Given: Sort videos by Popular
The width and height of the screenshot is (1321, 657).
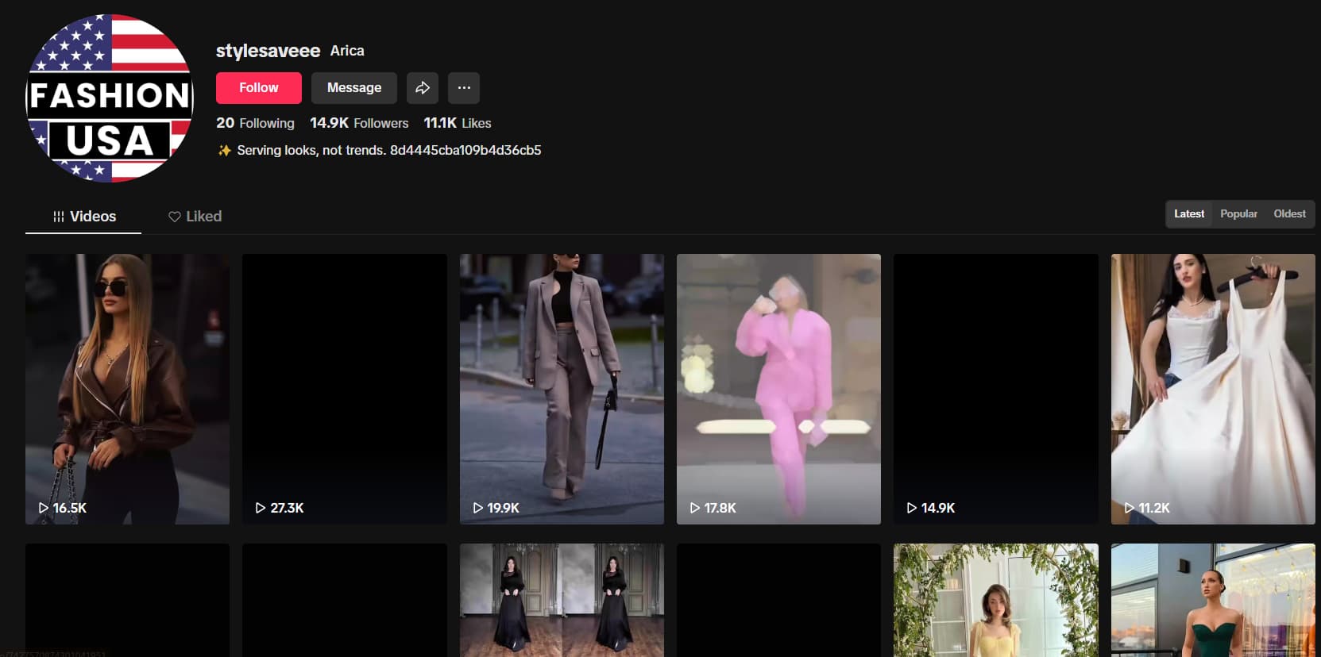Looking at the screenshot, I should coord(1238,214).
